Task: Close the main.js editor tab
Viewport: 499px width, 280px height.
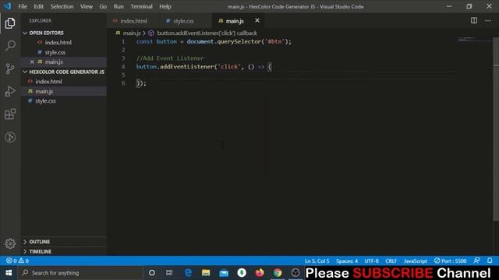Action: (257, 21)
